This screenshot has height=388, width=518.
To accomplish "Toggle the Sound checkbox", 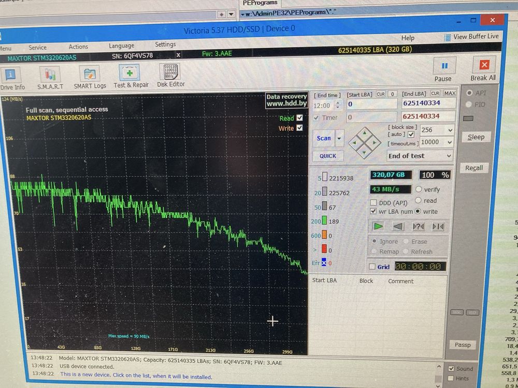I will [x=451, y=368].
